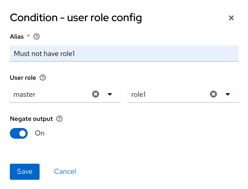This screenshot has width=248, height=189.
Task: Save the condition configuration
Action: (24, 171)
